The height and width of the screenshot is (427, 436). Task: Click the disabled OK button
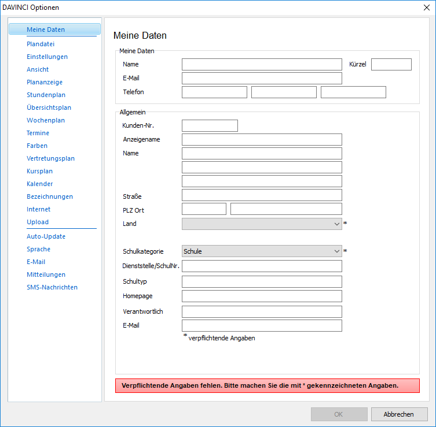pyautogui.click(x=339, y=414)
